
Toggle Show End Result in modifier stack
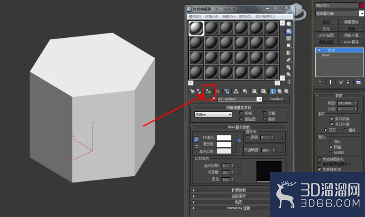[x=330, y=82]
